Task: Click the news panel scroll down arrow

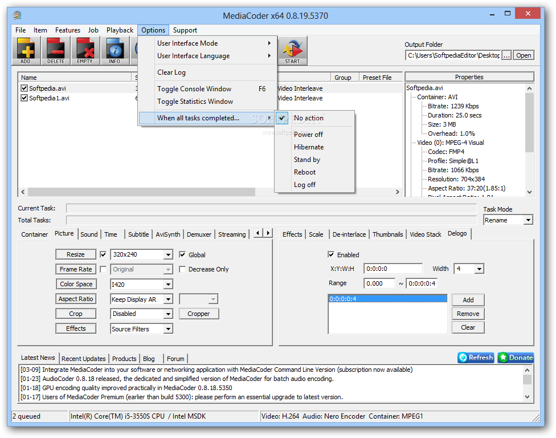Action: pos(528,397)
